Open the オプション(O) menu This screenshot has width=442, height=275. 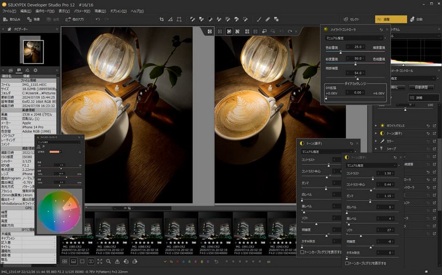pyautogui.click(x=118, y=11)
